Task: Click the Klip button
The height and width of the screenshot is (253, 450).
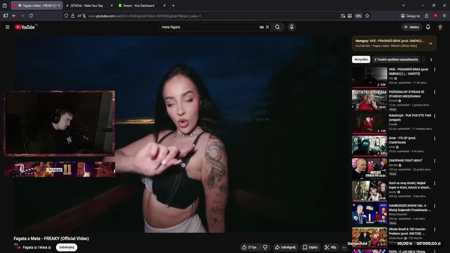Action: click(x=330, y=247)
